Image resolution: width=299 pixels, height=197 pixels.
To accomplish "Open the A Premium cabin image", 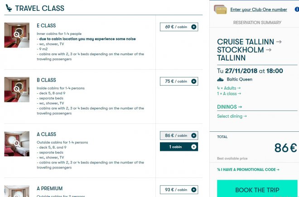I will 17,191.
